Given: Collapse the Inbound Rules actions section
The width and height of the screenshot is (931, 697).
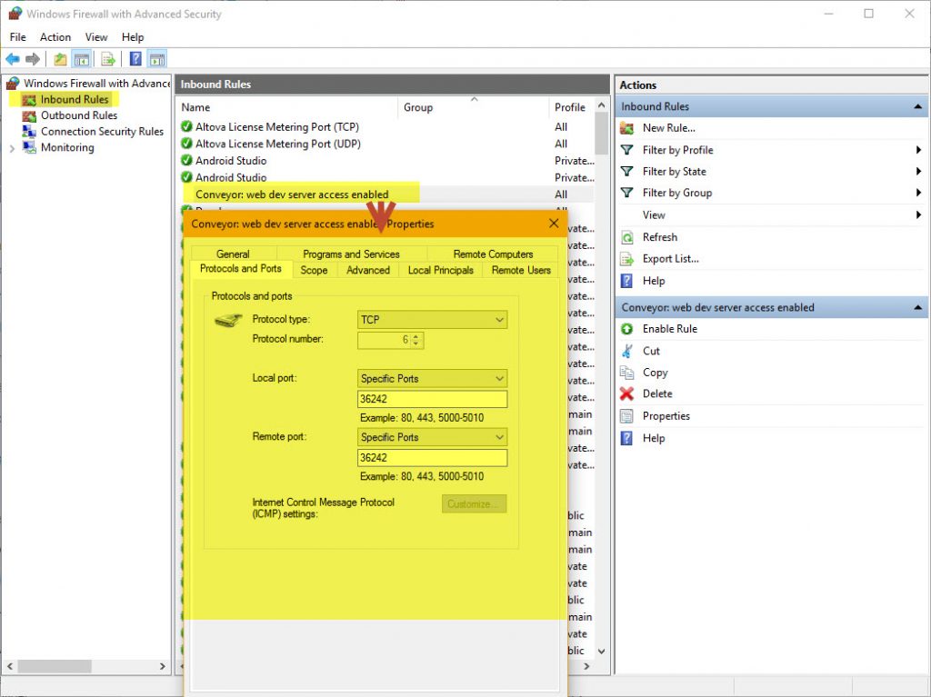Looking at the screenshot, I should point(917,107).
